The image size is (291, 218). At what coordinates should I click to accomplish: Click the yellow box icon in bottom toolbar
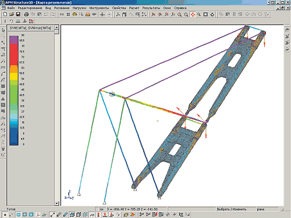(126, 215)
